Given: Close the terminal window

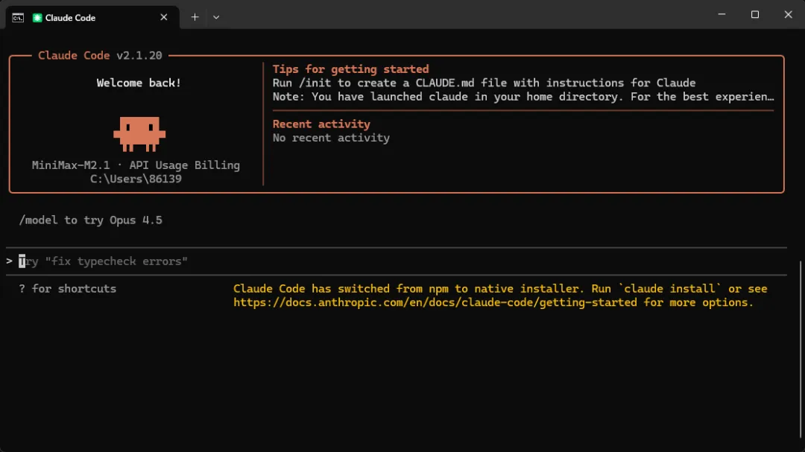Looking at the screenshot, I should (788, 14).
